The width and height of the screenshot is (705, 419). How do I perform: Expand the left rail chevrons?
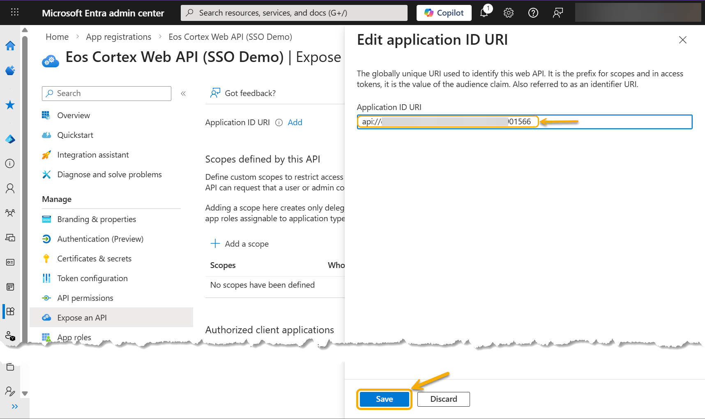(x=15, y=407)
